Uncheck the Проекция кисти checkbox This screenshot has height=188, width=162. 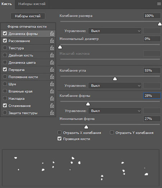click(x=60, y=139)
